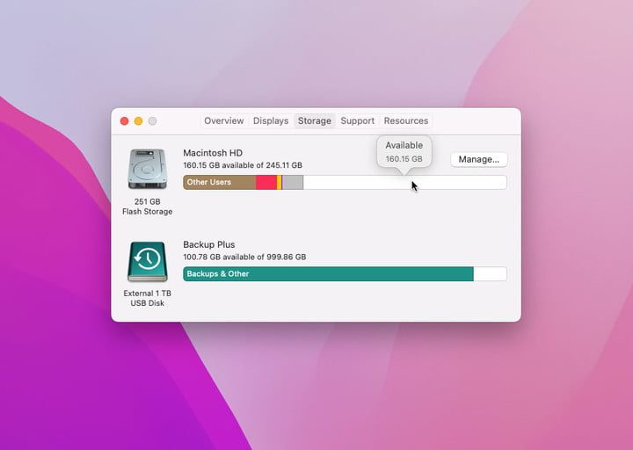Click the Macintosh HD drive icon

coord(148,169)
